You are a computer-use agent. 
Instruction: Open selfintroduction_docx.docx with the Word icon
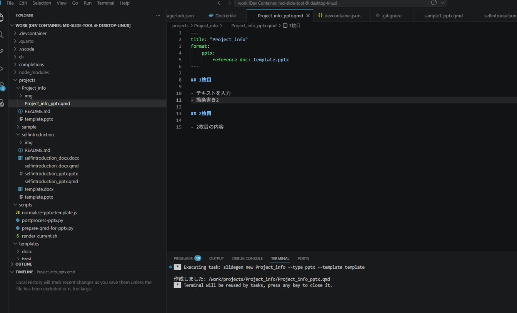(52, 158)
